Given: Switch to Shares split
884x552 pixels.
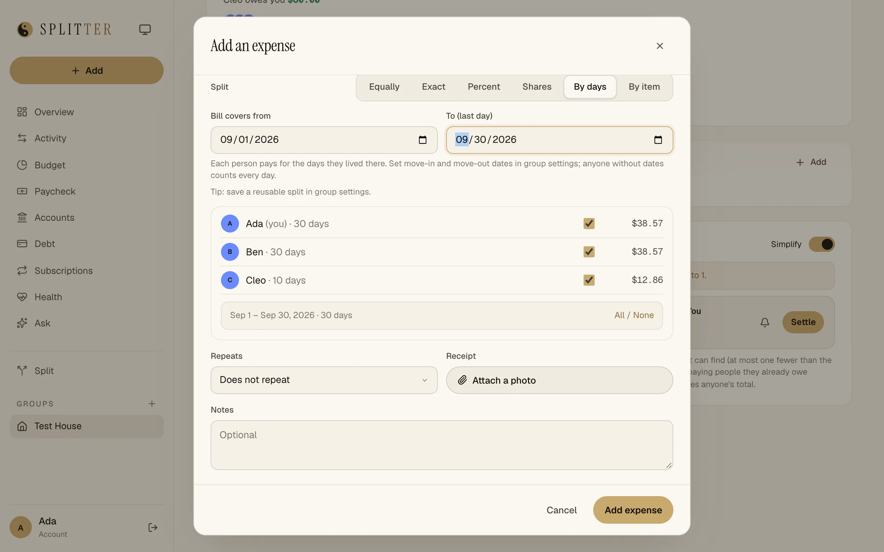Looking at the screenshot, I should tap(537, 87).
